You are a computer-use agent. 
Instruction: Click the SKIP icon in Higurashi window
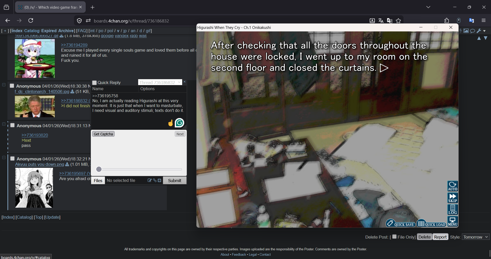452,198
